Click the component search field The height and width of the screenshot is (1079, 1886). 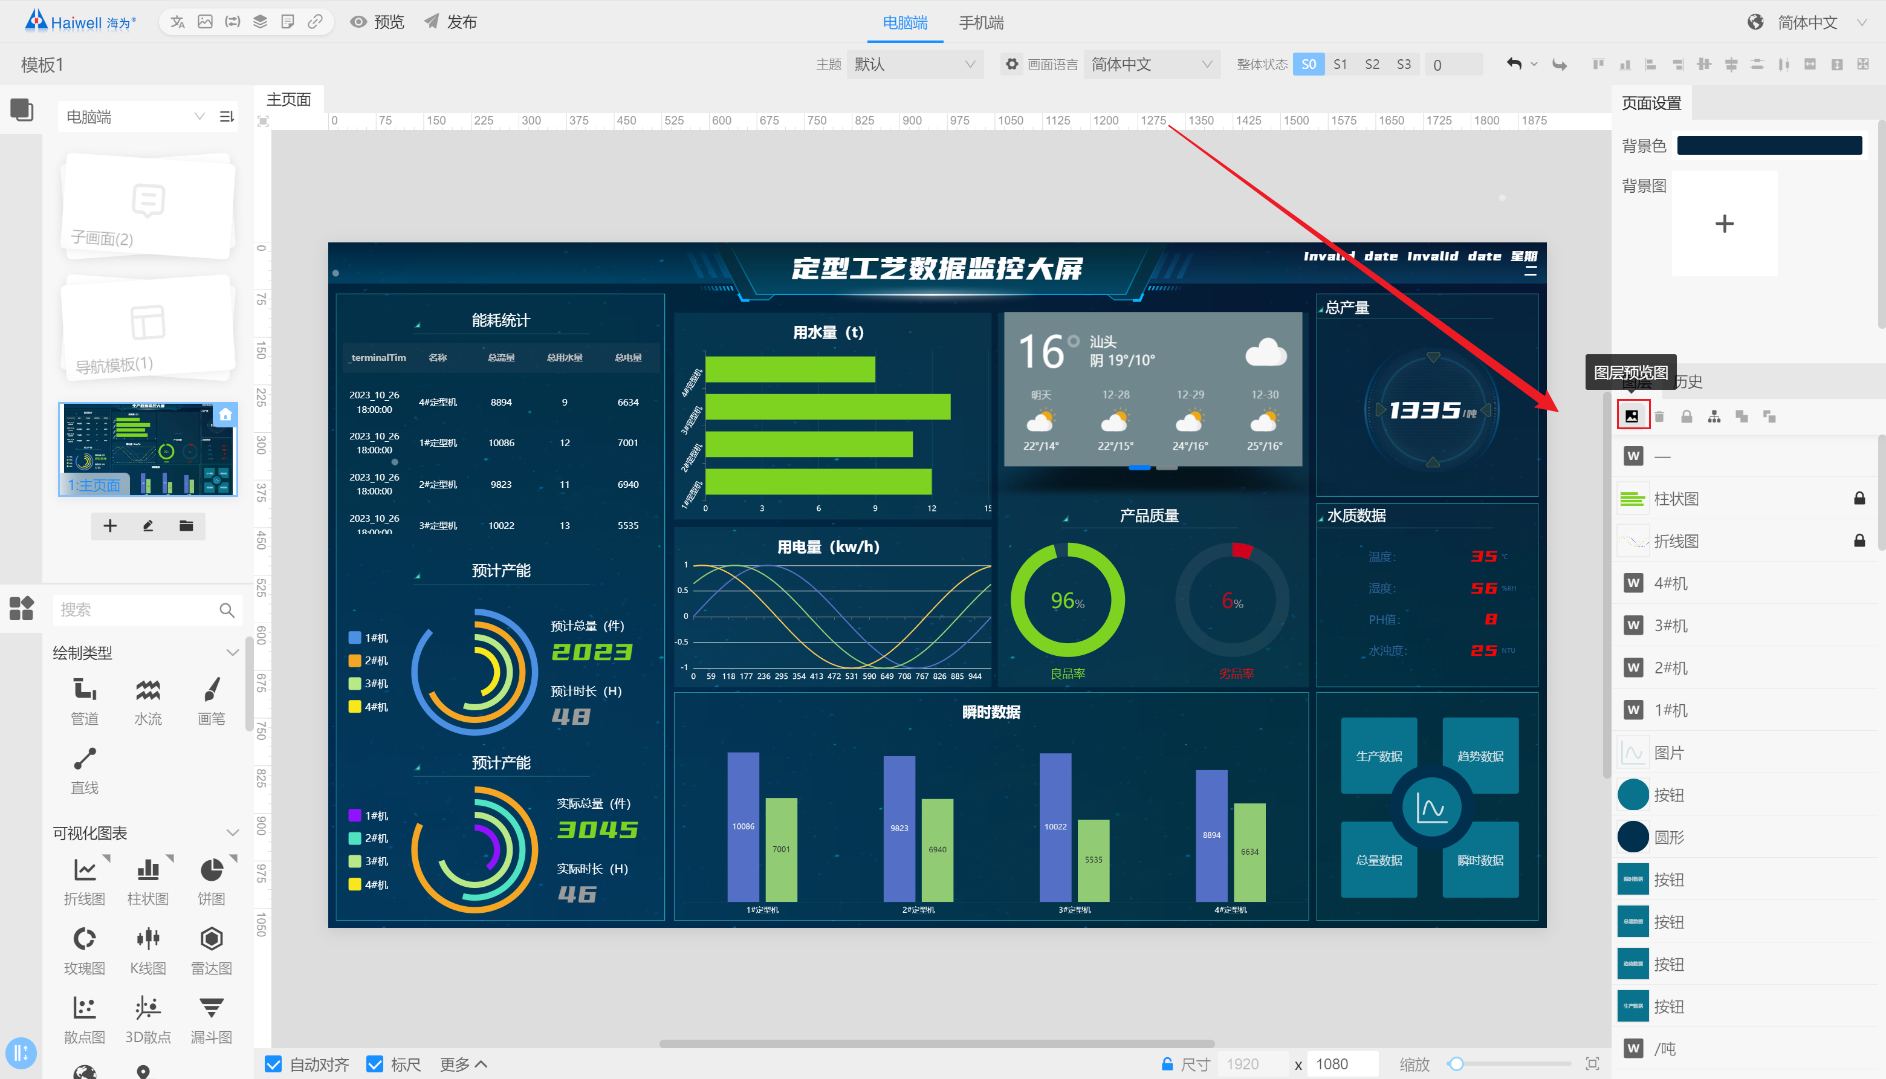147,609
